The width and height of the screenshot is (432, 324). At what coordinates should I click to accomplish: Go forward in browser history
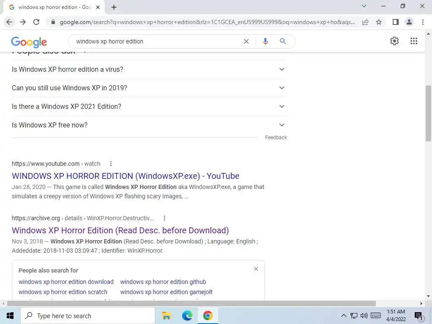23,22
